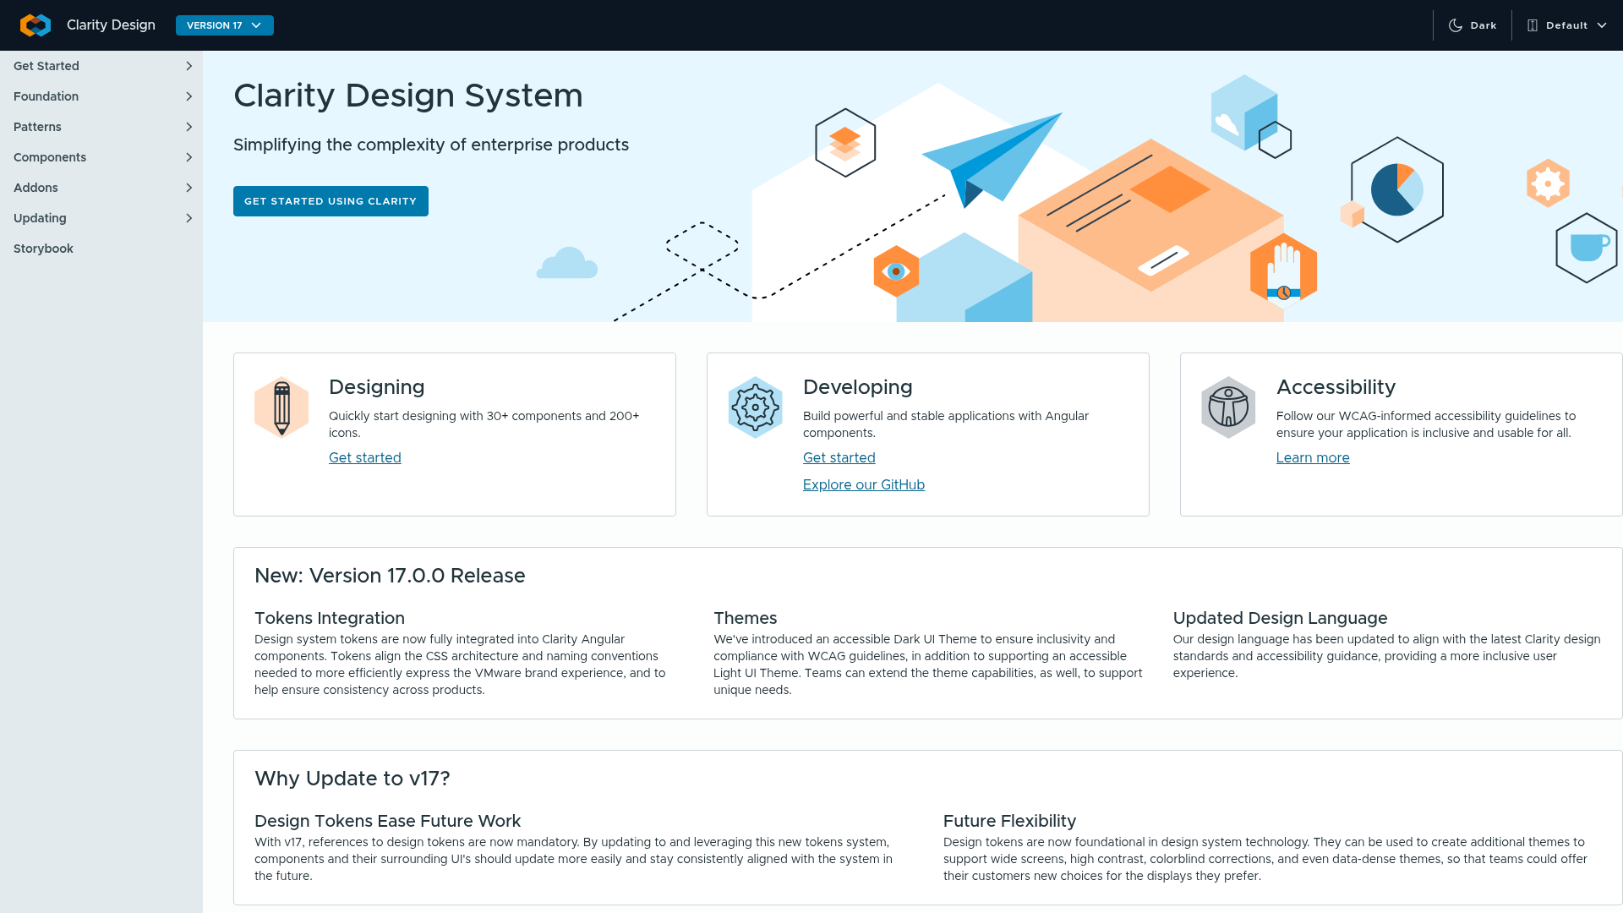The width and height of the screenshot is (1623, 913).
Task: Click the Accessibility figure icon
Action: (x=1228, y=407)
